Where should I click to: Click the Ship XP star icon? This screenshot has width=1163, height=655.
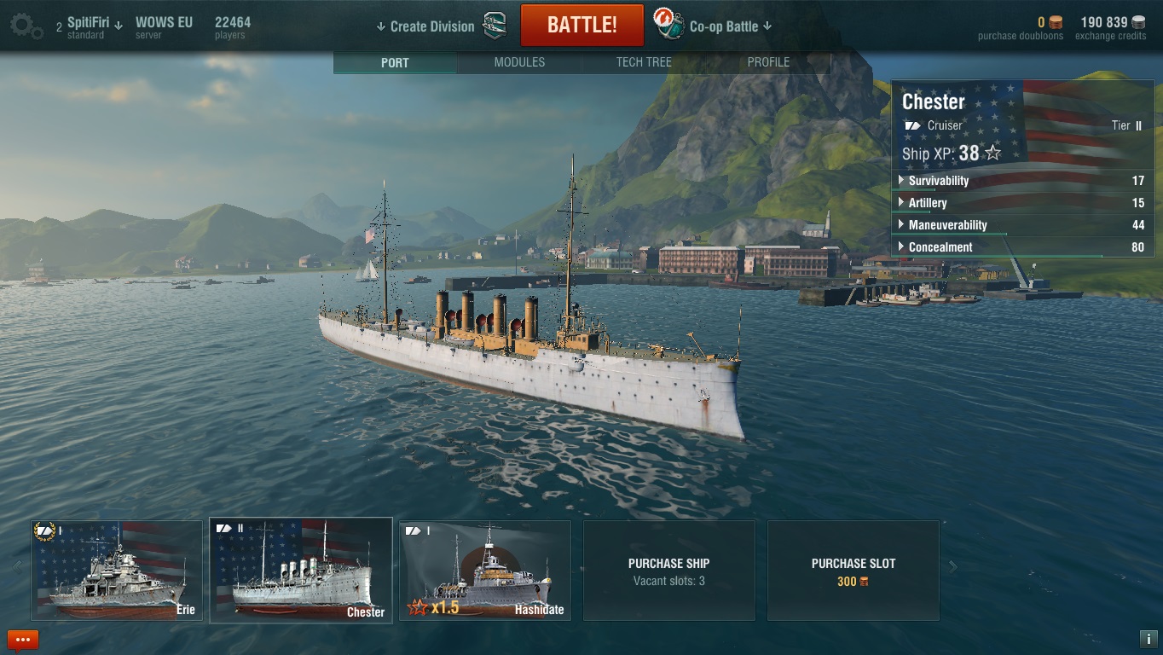(992, 154)
